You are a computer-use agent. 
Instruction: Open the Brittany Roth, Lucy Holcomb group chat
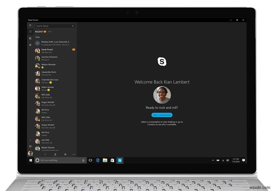(55, 43)
